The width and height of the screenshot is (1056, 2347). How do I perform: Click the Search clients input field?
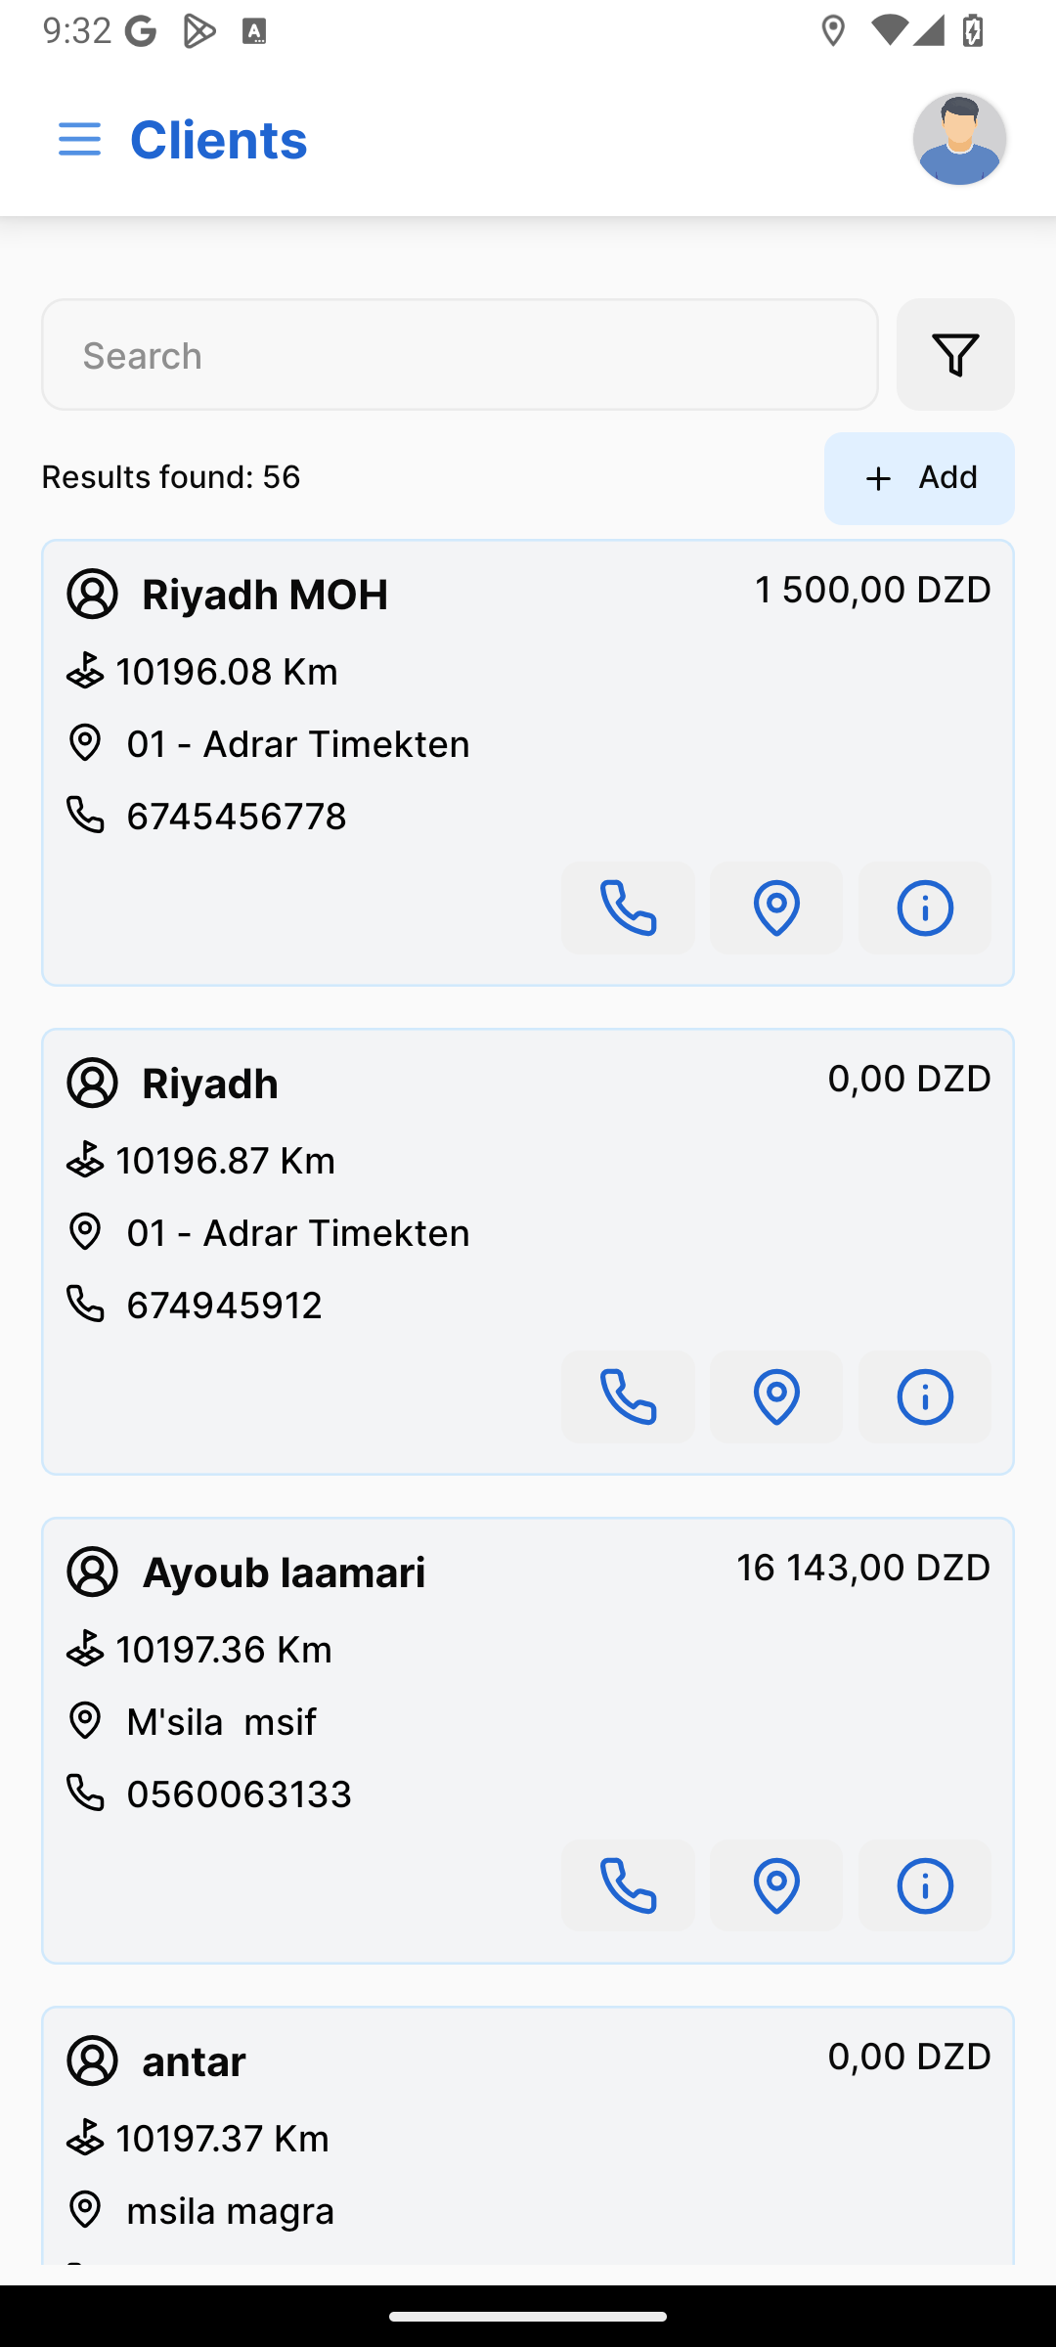[460, 355]
